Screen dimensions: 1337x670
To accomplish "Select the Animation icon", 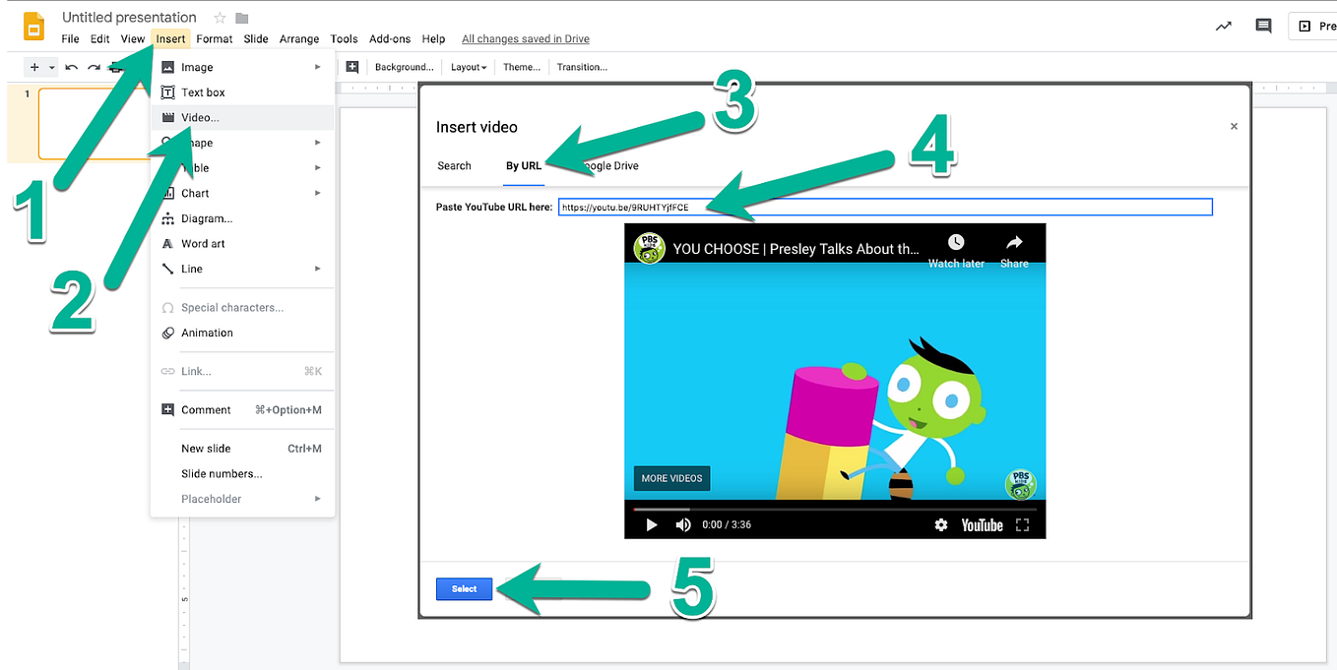I will (168, 333).
